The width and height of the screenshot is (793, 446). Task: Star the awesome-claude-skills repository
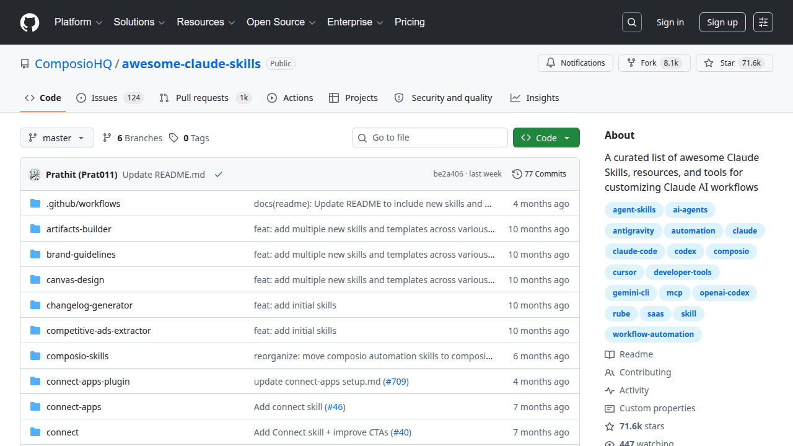tap(734, 63)
